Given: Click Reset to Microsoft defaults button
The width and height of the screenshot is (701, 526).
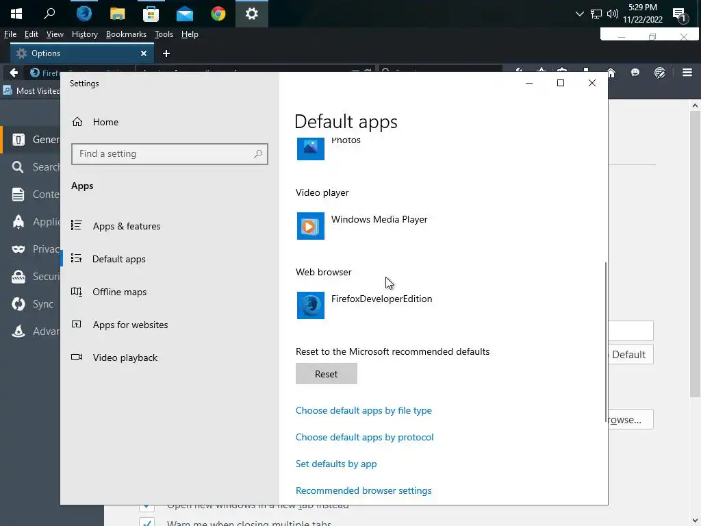Looking at the screenshot, I should tap(327, 373).
